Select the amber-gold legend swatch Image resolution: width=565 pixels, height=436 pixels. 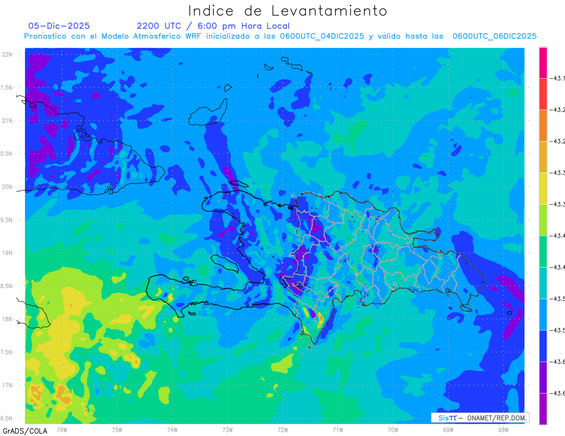tap(543, 157)
